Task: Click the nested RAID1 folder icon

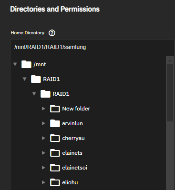Action: [45, 94]
